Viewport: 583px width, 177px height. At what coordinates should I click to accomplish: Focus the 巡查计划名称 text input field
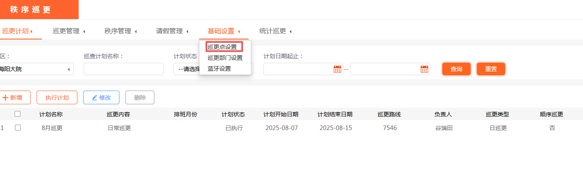123,69
